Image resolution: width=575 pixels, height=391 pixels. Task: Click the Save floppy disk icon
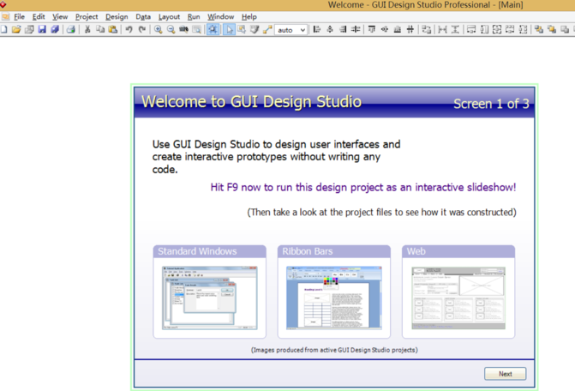(42, 30)
